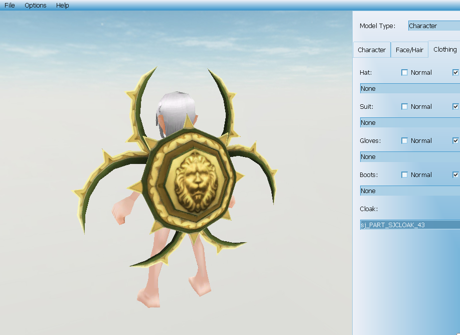
Task: Expand the Gloves selection dropdown
Action: [409, 156]
